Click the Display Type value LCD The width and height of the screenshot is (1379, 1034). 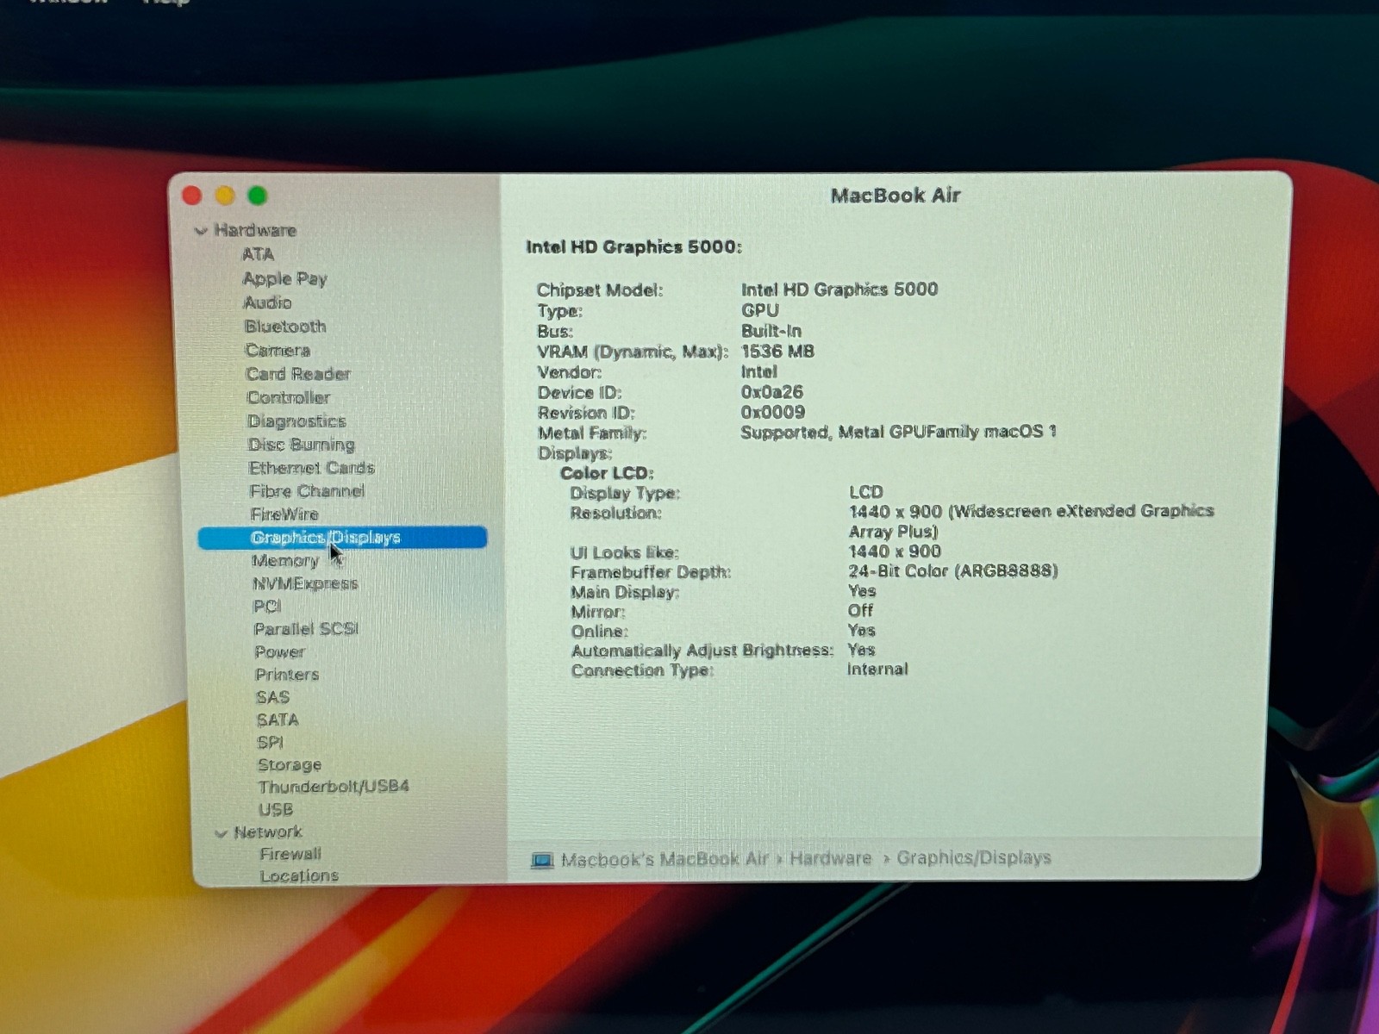[x=866, y=492]
